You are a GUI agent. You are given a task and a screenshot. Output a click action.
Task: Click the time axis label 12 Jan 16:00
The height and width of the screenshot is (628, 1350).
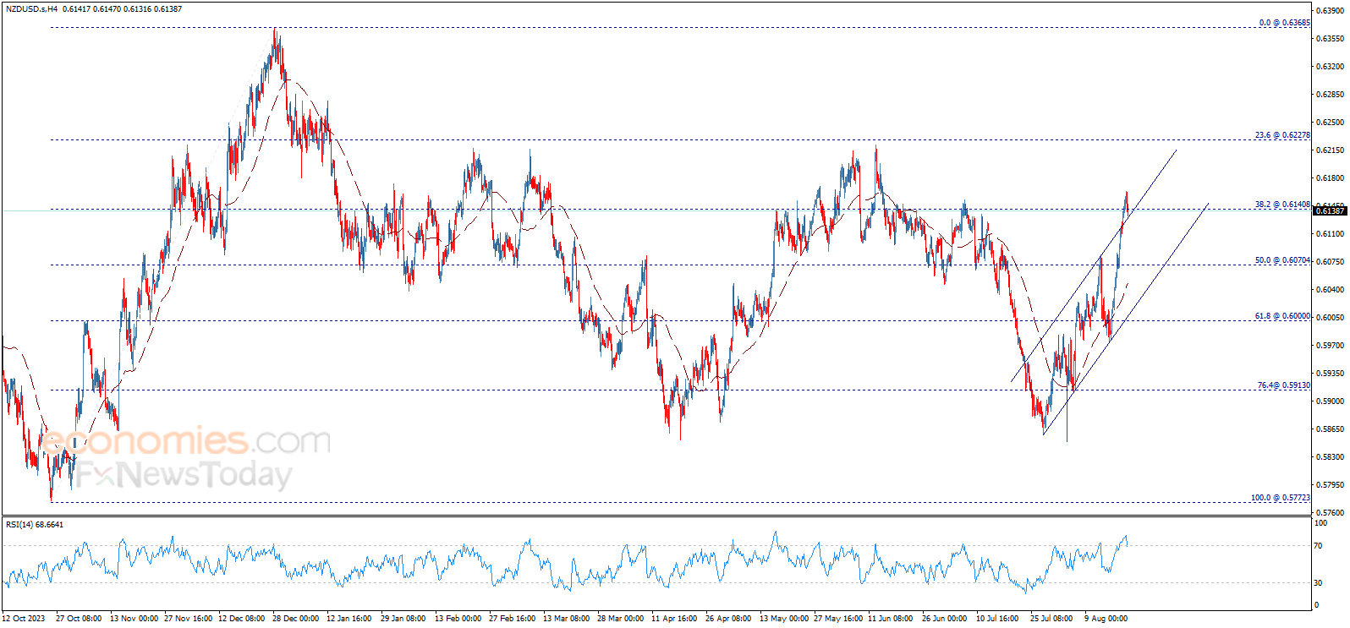click(x=350, y=619)
